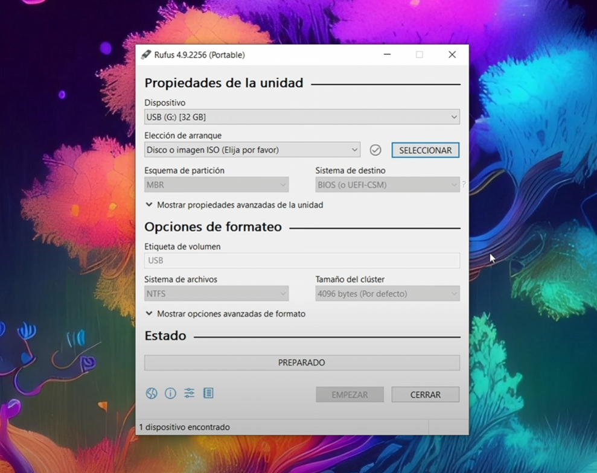Open the Dispositivo USB (G:) dropdown
This screenshot has width=597, height=473.
click(302, 117)
